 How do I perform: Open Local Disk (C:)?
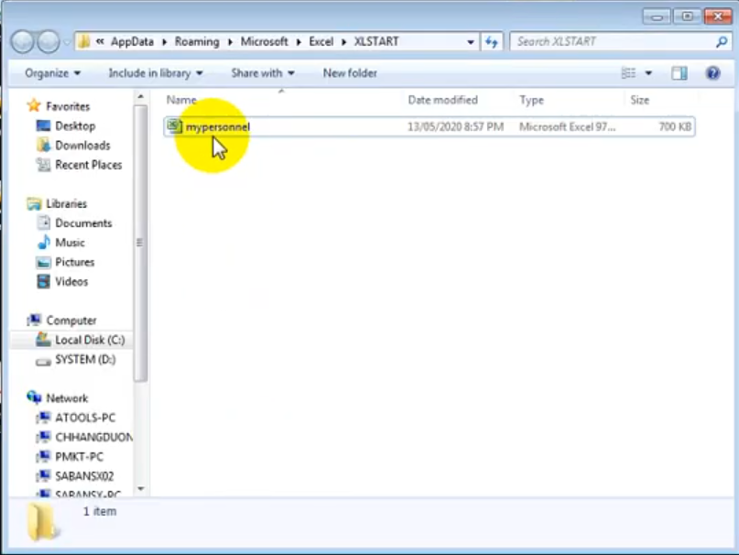pyautogui.click(x=90, y=340)
